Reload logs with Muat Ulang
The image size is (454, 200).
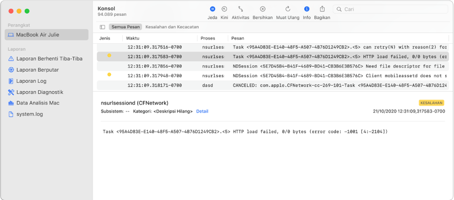pos(287,9)
